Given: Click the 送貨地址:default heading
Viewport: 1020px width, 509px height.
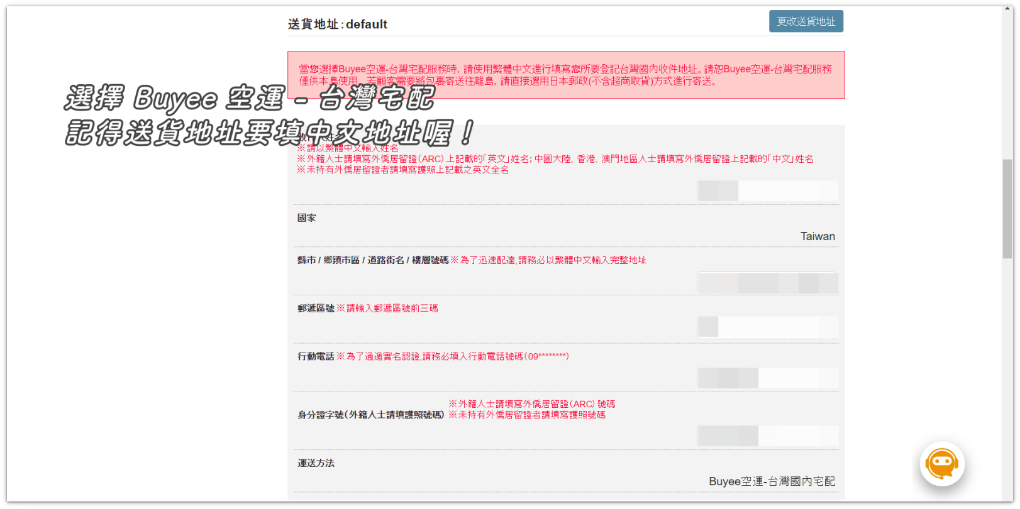Looking at the screenshot, I should click(338, 25).
